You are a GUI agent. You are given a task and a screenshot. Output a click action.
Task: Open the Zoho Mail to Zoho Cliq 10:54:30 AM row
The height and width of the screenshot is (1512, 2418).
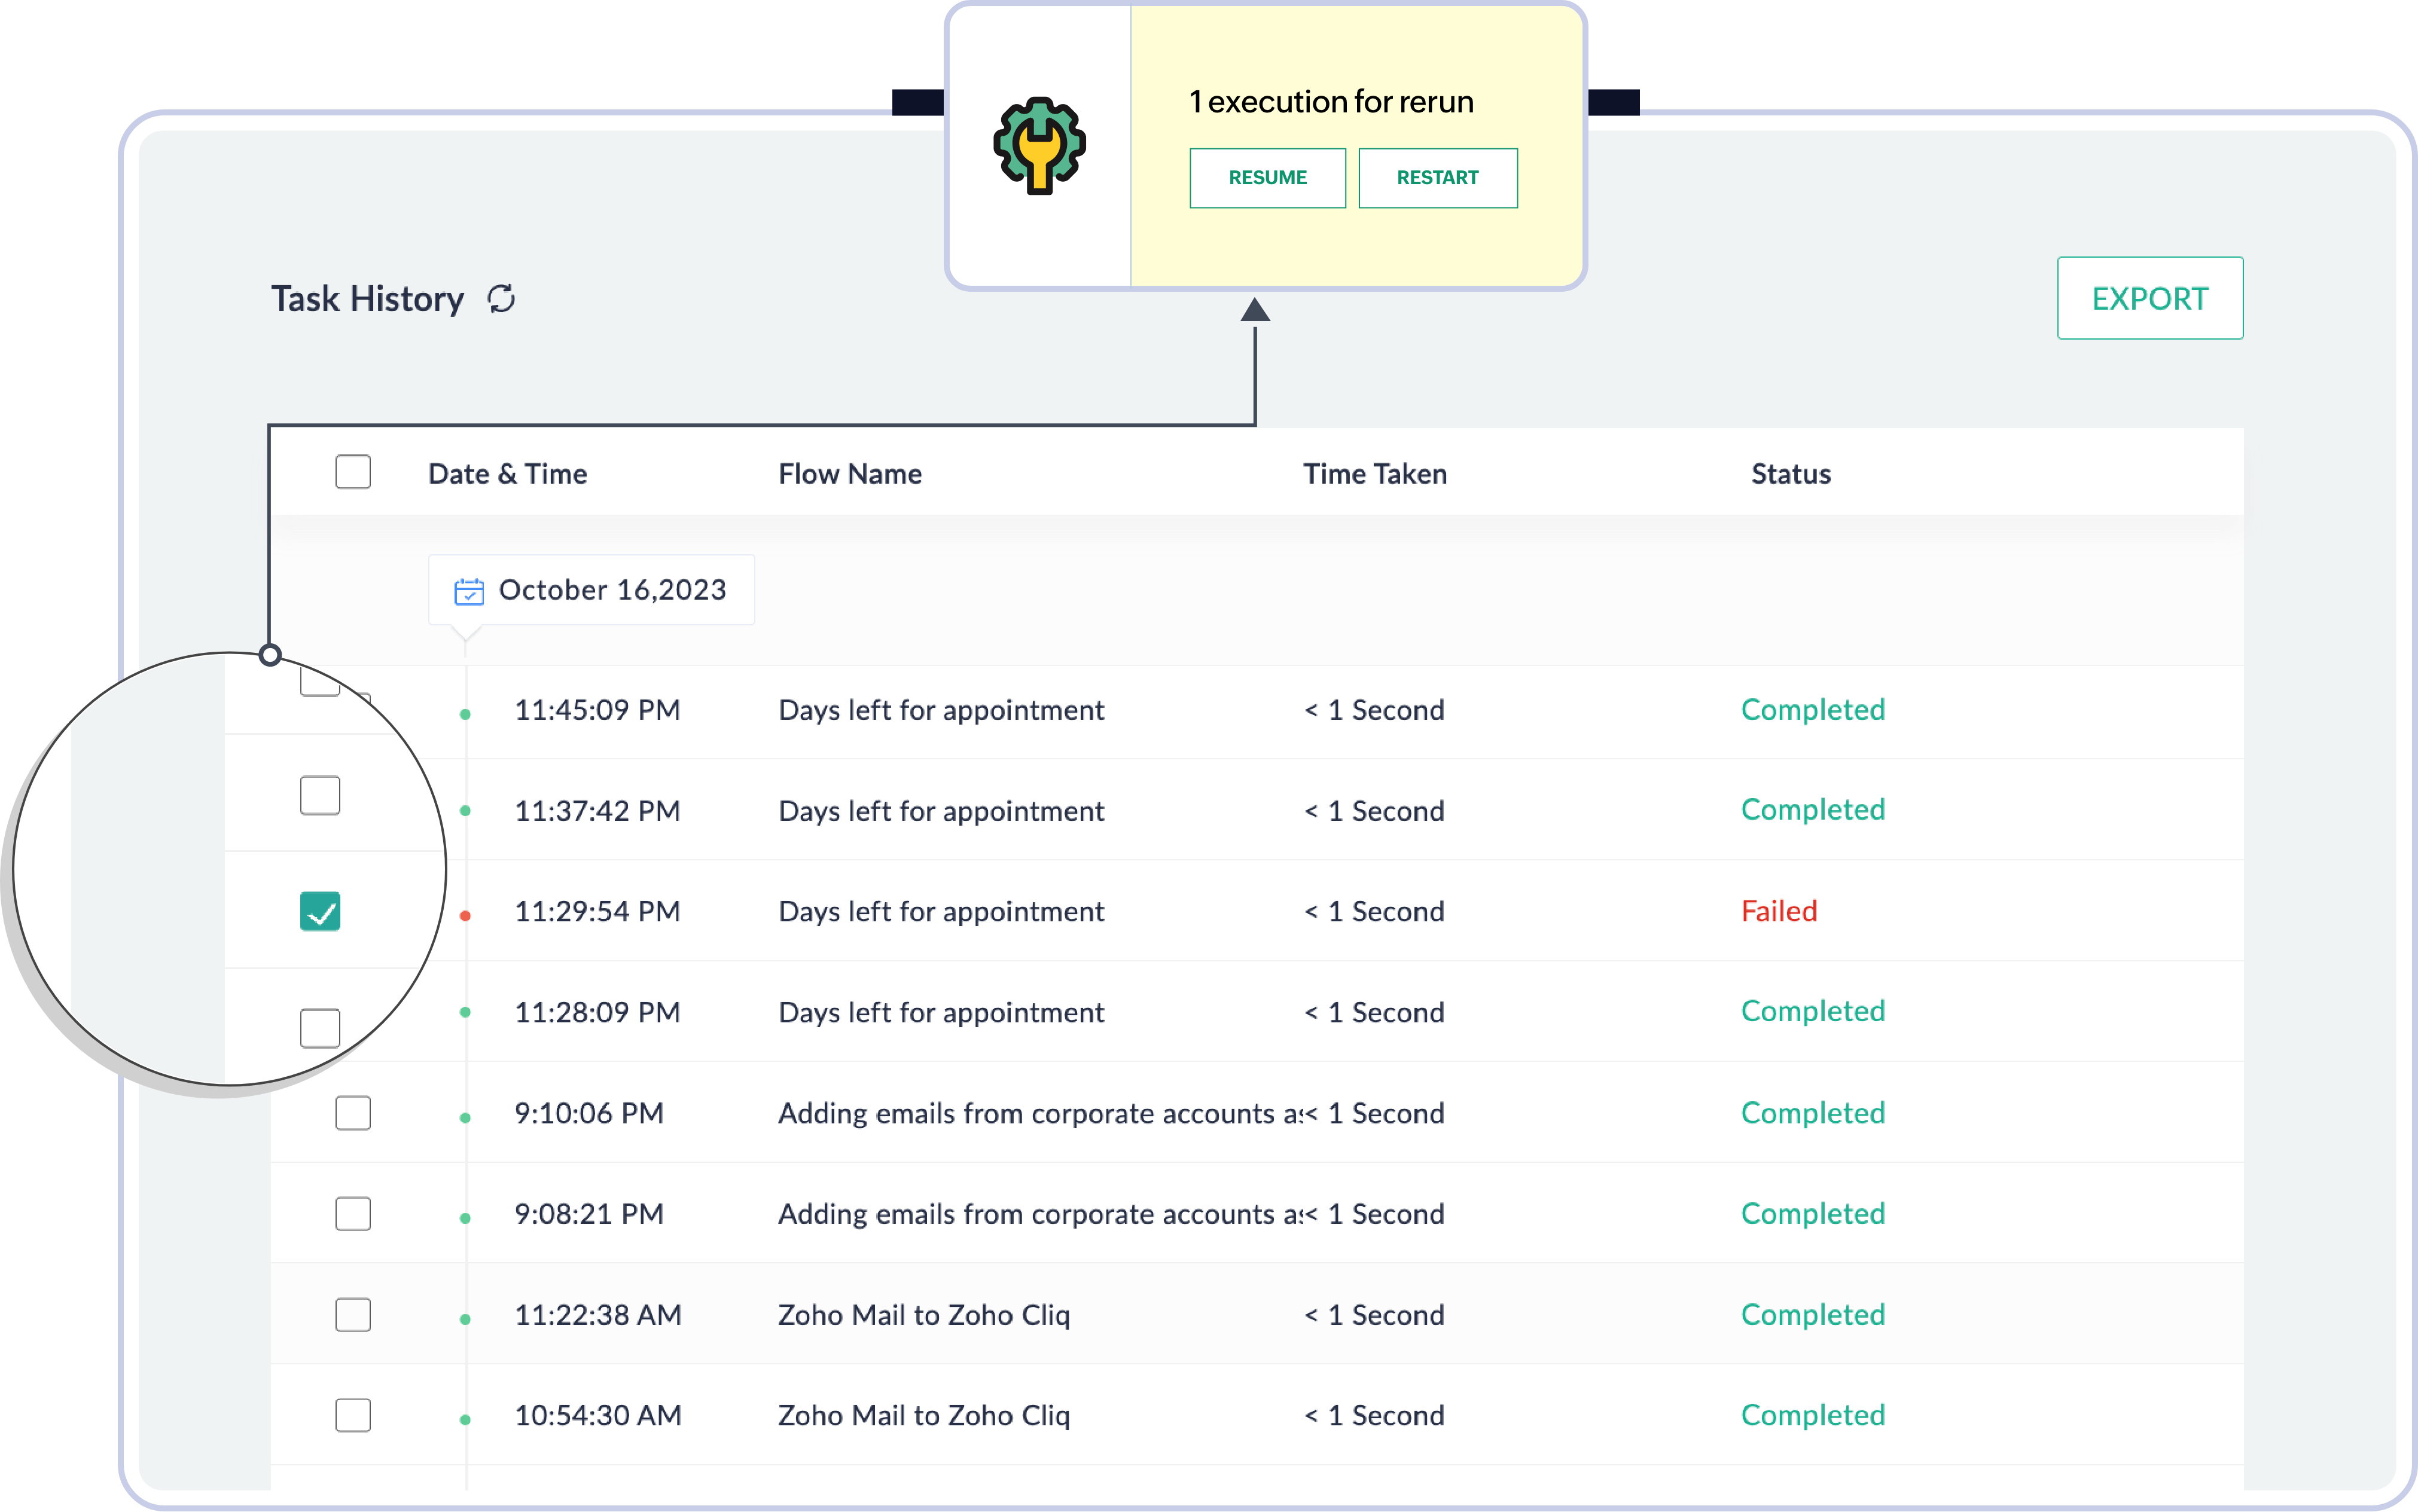coord(923,1415)
